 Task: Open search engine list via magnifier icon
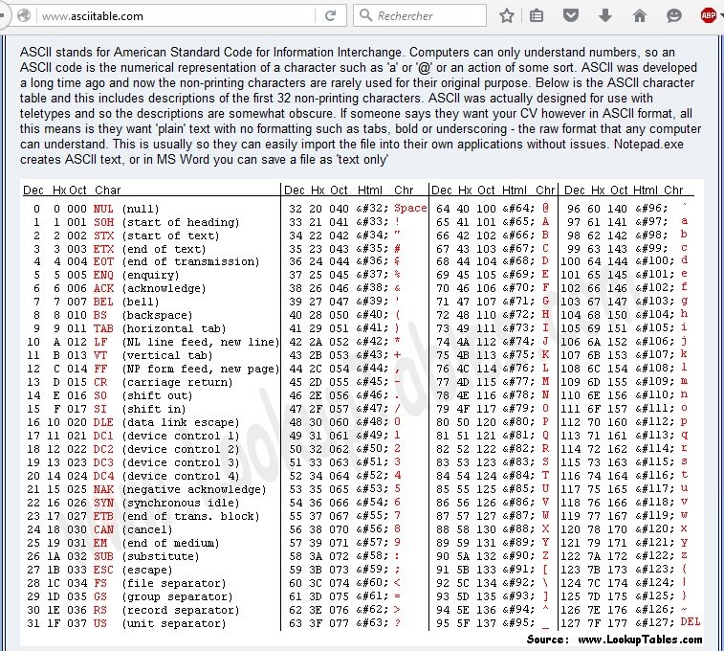367,16
